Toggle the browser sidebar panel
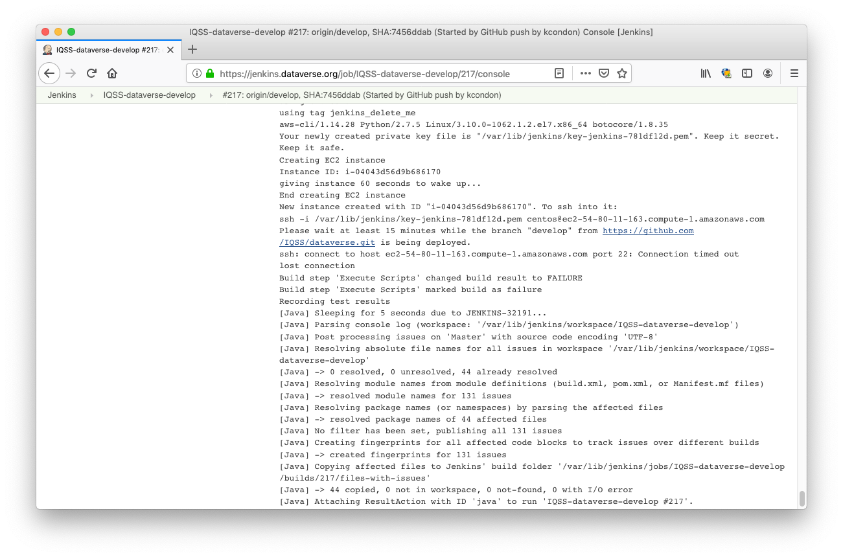The height and width of the screenshot is (557, 843). (x=747, y=73)
